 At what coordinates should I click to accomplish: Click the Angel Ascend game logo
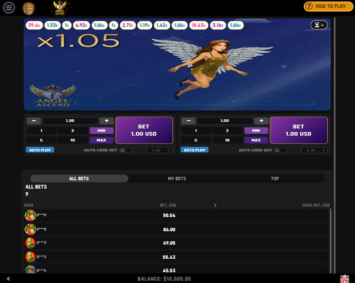[x=61, y=7]
